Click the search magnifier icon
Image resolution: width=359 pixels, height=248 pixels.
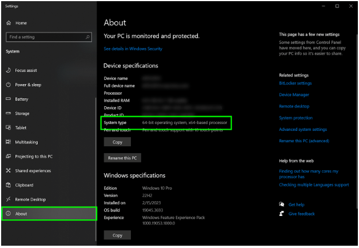pos(87,37)
